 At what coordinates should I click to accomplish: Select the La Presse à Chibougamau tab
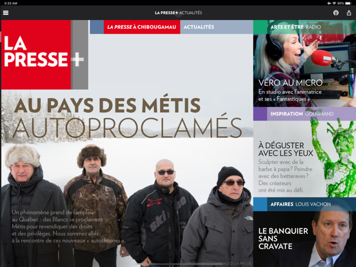coord(142,27)
